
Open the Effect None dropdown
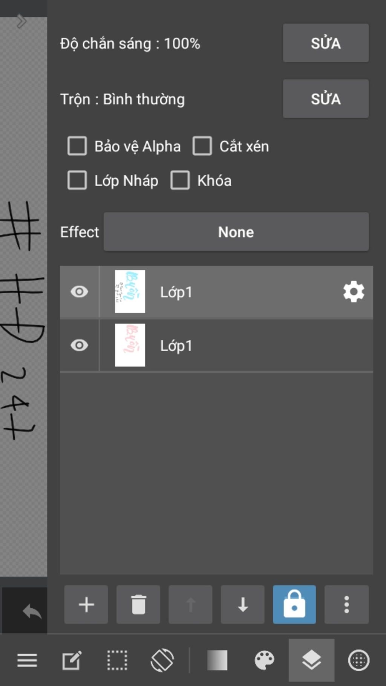(236, 231)
